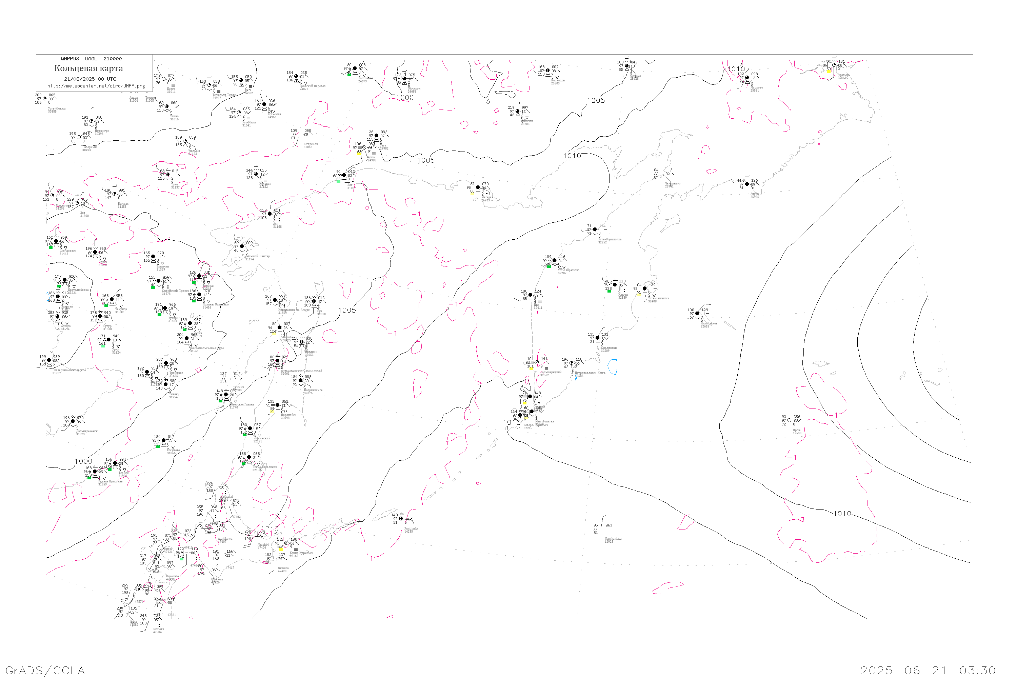Click the Петропавловск-Камч station circle
The width and height of the screenshot is (1017, 678).
572,363
